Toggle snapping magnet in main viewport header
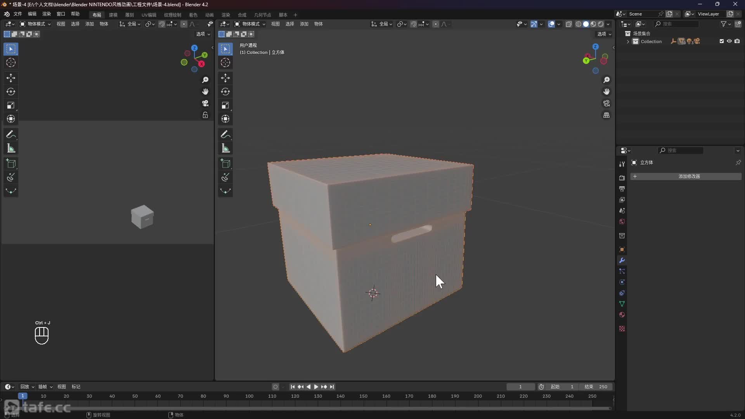This screenshot has width=745, height=419. pyautogui.click(x=414, y=24)
